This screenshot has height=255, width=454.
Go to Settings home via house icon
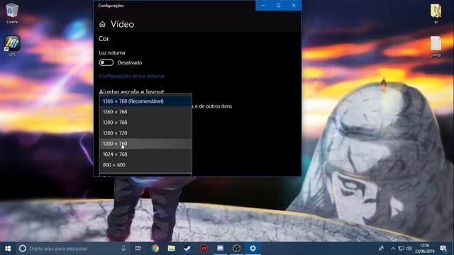(102, 24)
